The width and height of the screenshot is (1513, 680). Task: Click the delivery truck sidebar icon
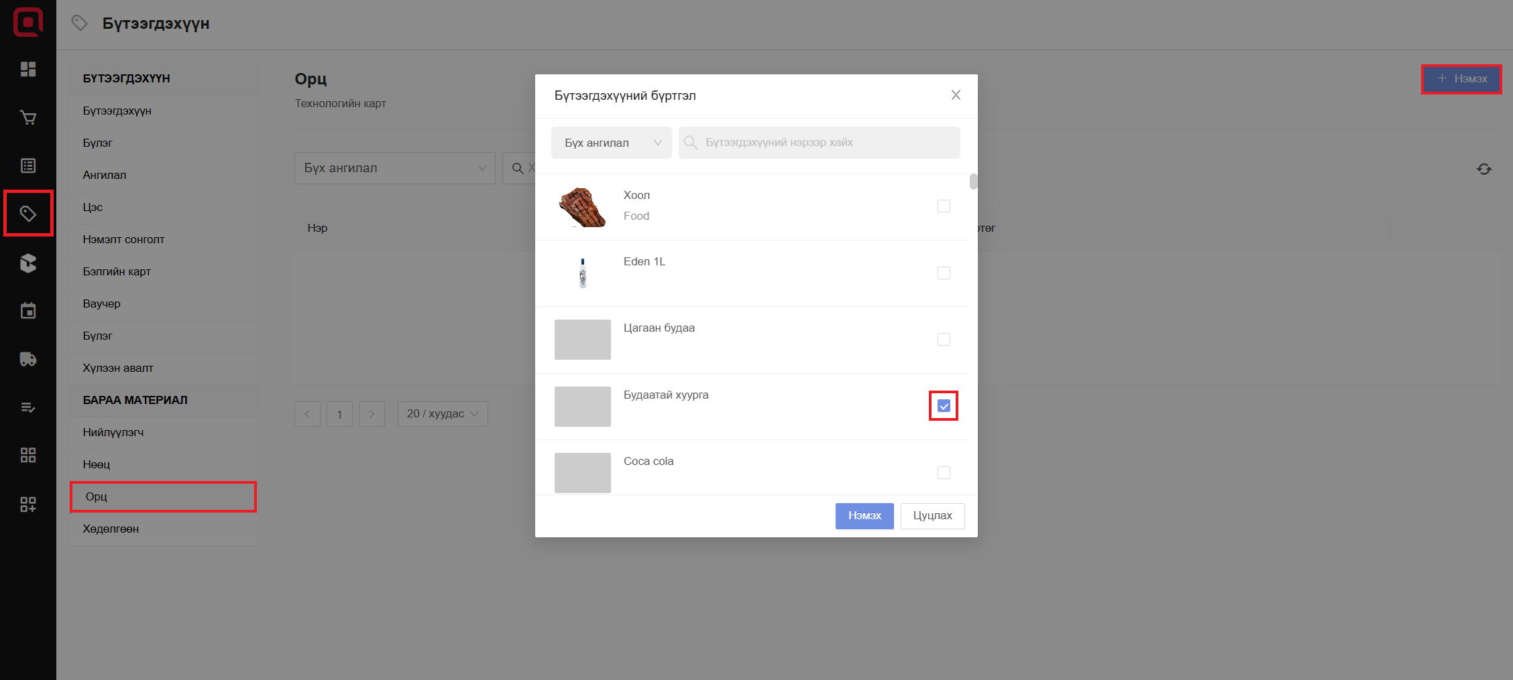point(28,359)
